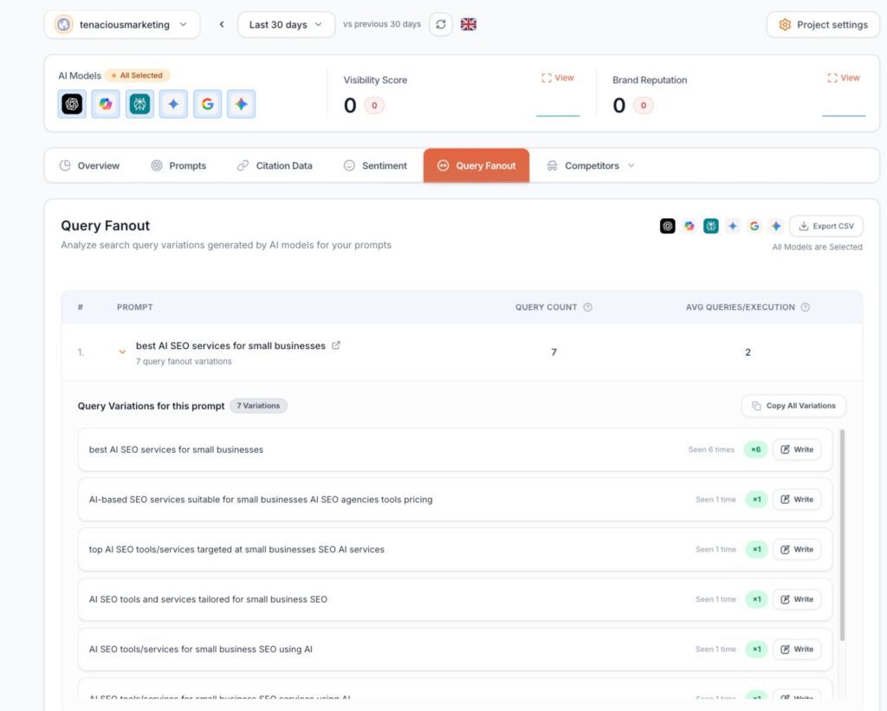887x711 pixels.
Task: Click Copy All Variations
Action: tap(793, 405)
